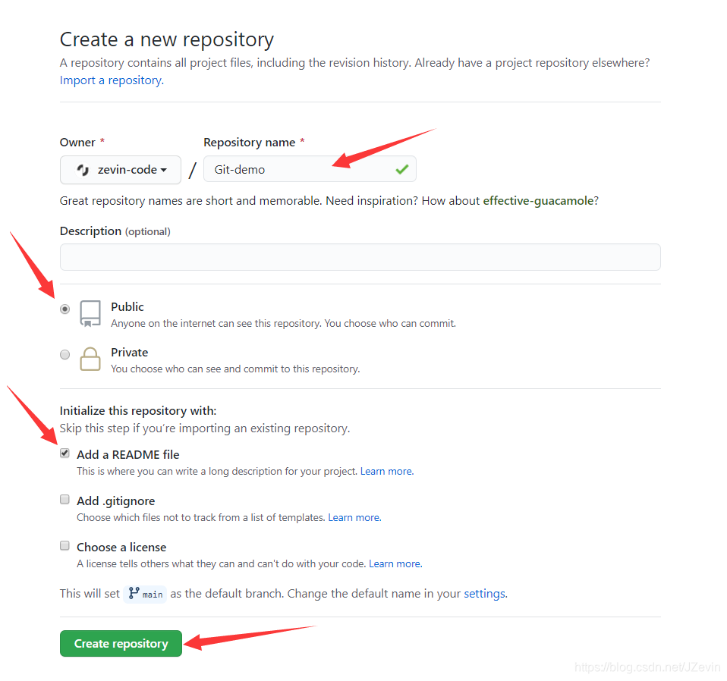Open the zevin-code owner dropdown
This screenshot has height=681, width=727.
point(121,170)
